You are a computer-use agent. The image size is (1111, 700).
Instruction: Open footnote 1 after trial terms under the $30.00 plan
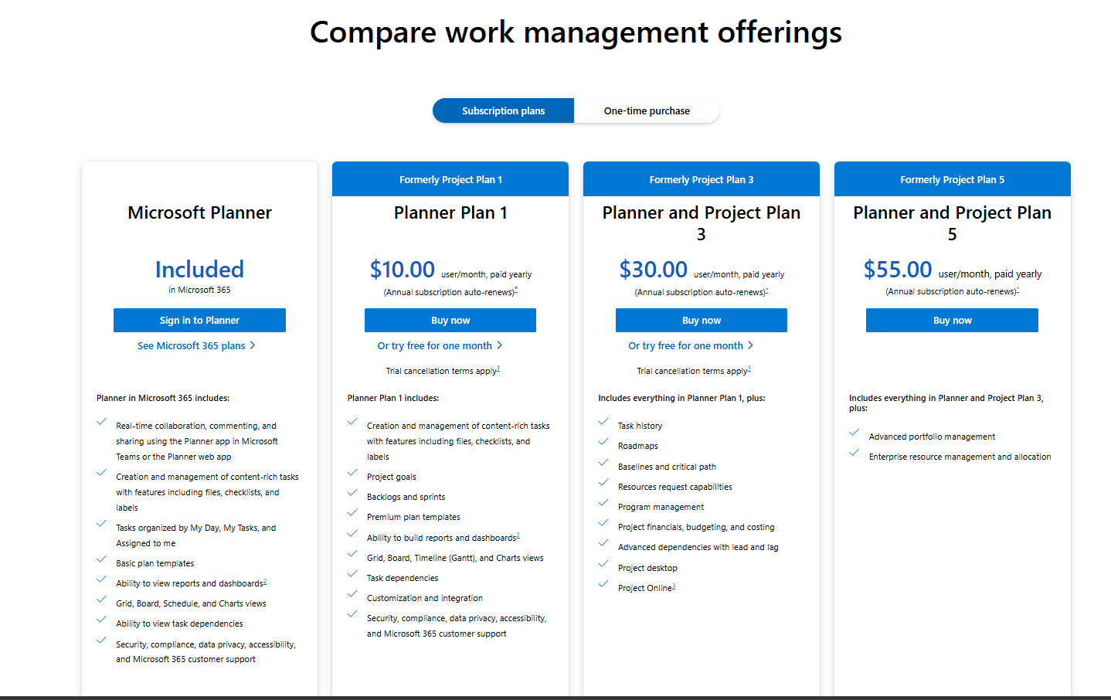point(749,369)
